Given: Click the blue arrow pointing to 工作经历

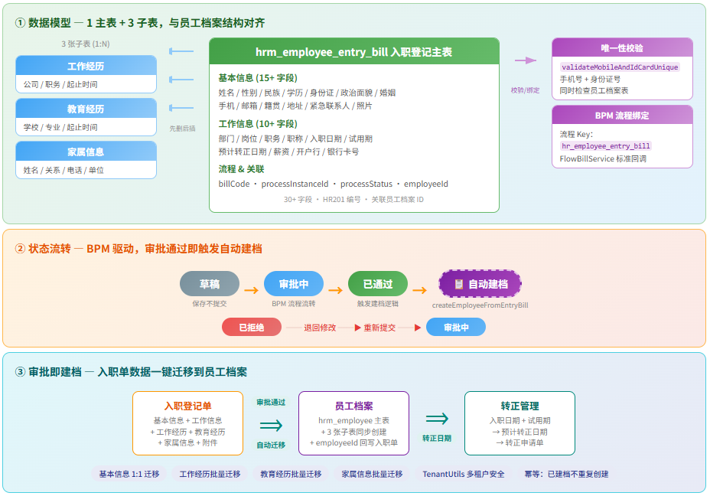Looking at the screenshot, I should click(181, 52).
